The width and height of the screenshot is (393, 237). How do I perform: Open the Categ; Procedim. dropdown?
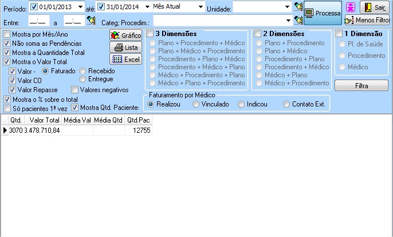[x=287, y=21]
